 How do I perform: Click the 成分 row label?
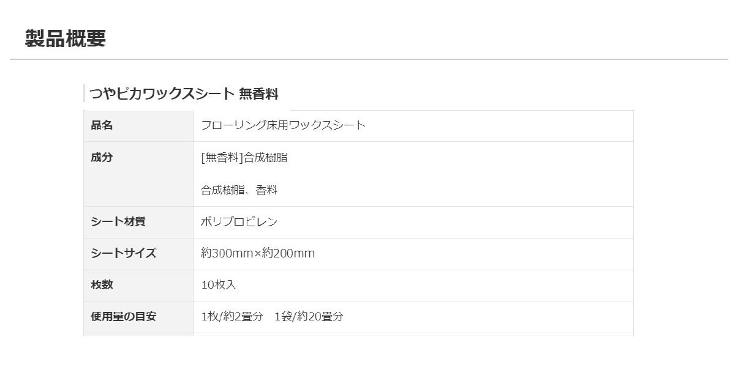pyautogui.click(x=102, y=157)
